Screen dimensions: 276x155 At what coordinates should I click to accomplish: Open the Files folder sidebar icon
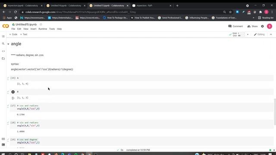[3, 59]
